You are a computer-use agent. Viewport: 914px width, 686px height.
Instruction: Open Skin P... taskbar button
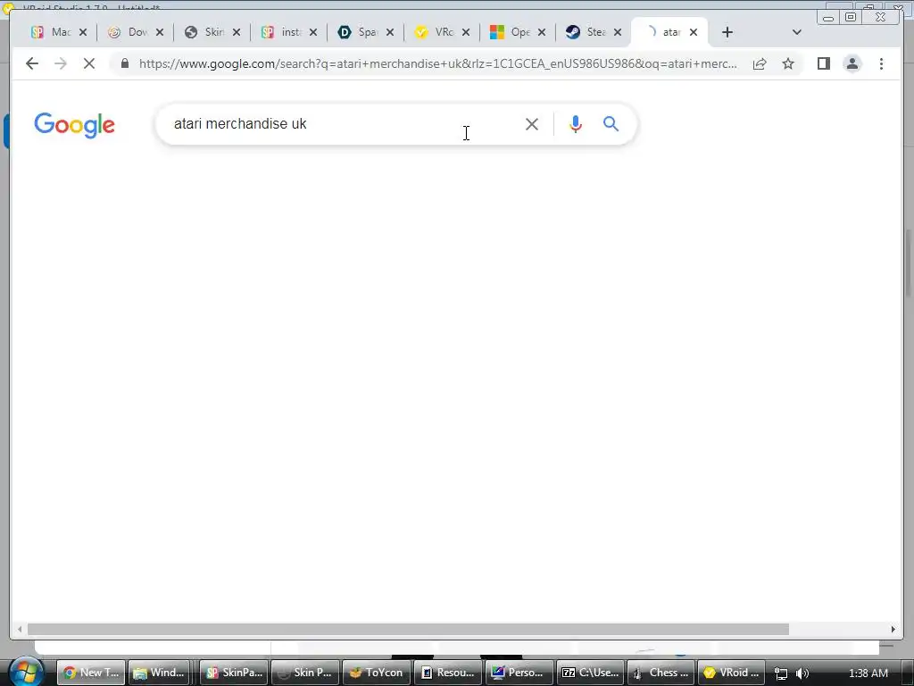[305, 673]
